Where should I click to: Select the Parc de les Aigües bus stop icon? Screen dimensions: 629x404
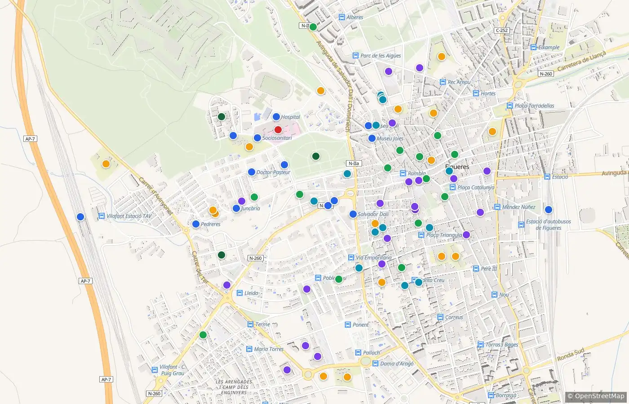point(356,56)
